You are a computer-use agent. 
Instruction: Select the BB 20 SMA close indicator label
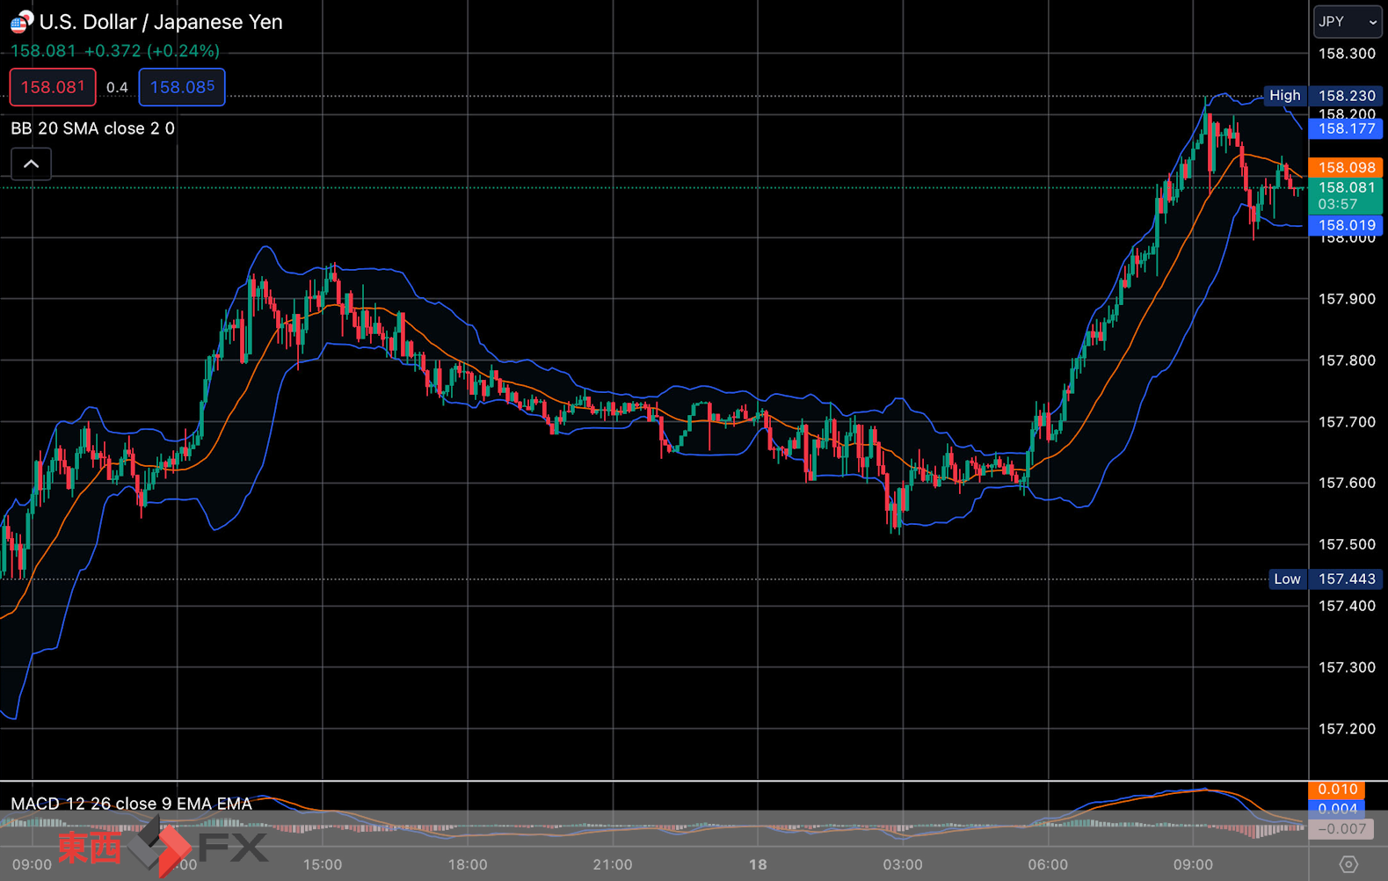pyautogui.click(x=92, y=128)
